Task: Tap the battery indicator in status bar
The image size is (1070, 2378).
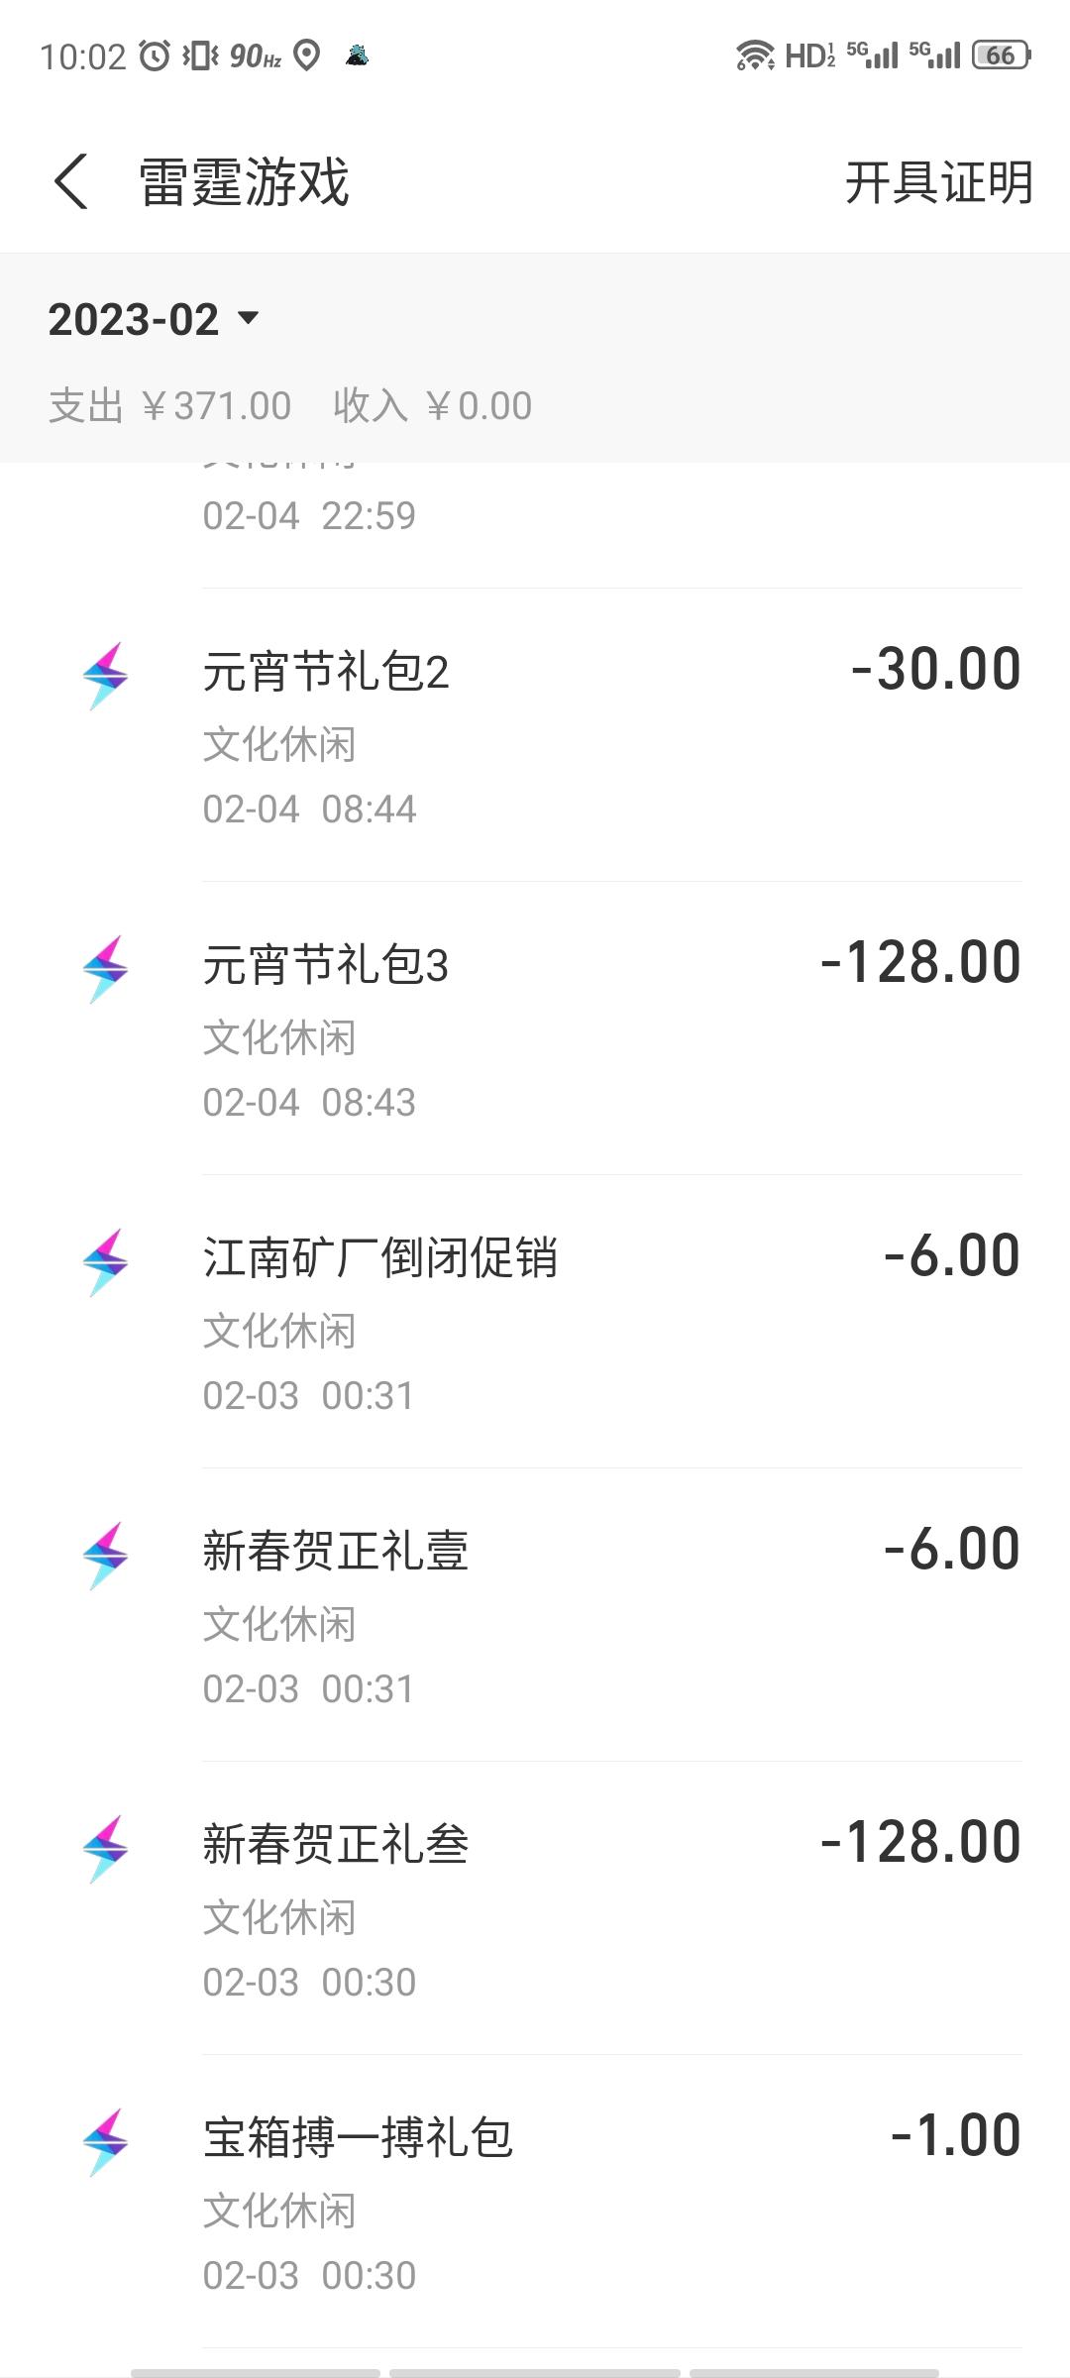Action: pyautogui.click(x=1001, y=55)
